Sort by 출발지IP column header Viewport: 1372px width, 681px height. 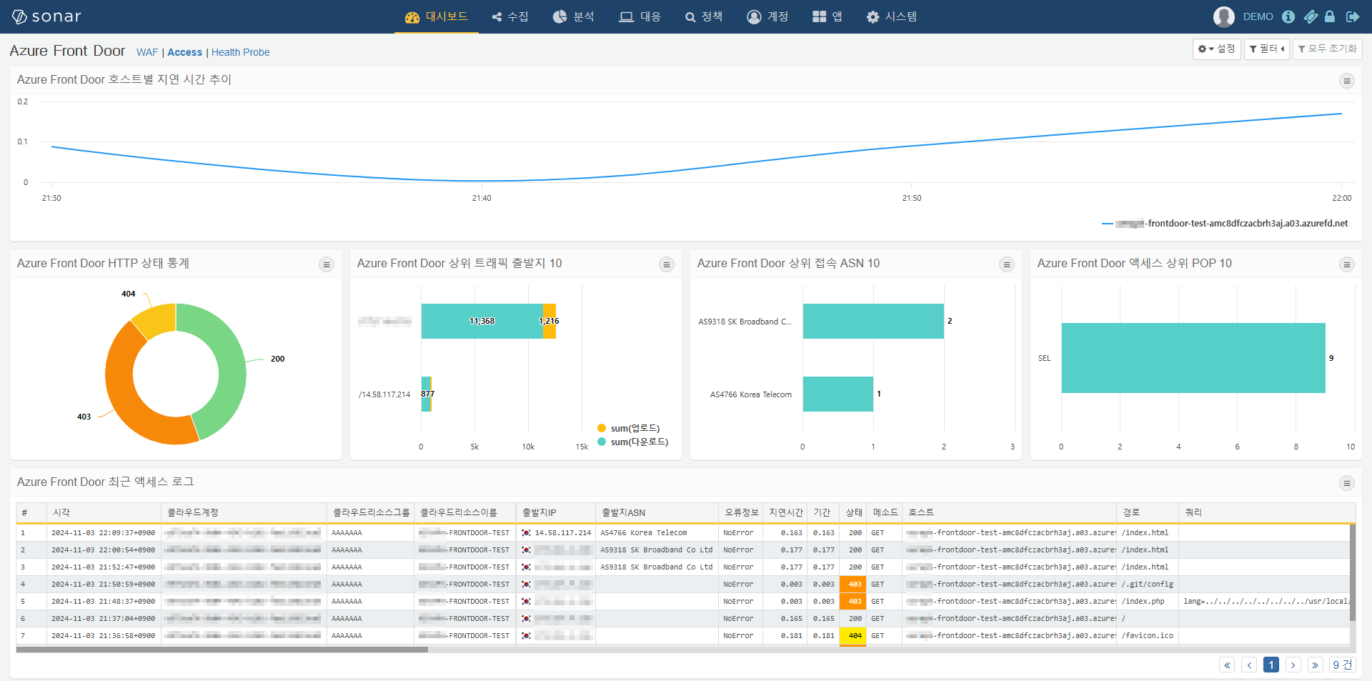[555, 512]
